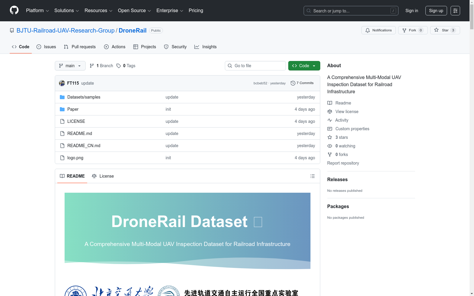Select the README tab in file panel
Screen dimensions: 474x296
point(72,176)
